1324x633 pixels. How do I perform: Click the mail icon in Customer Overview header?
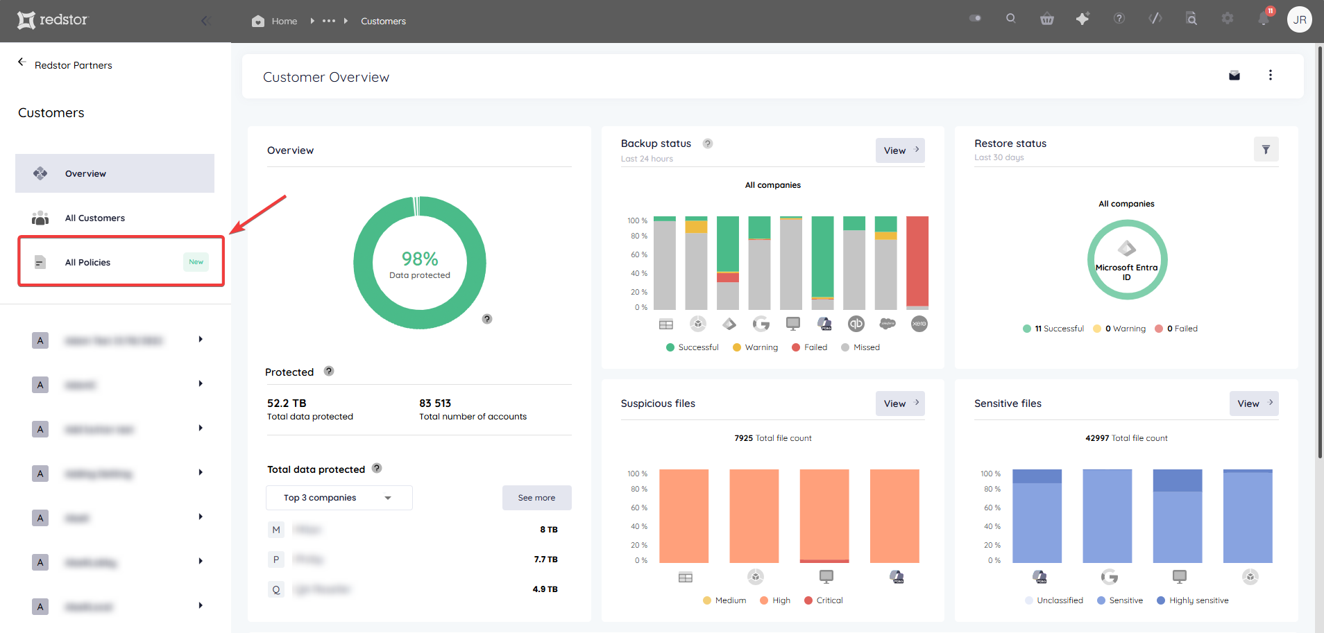1234,76
